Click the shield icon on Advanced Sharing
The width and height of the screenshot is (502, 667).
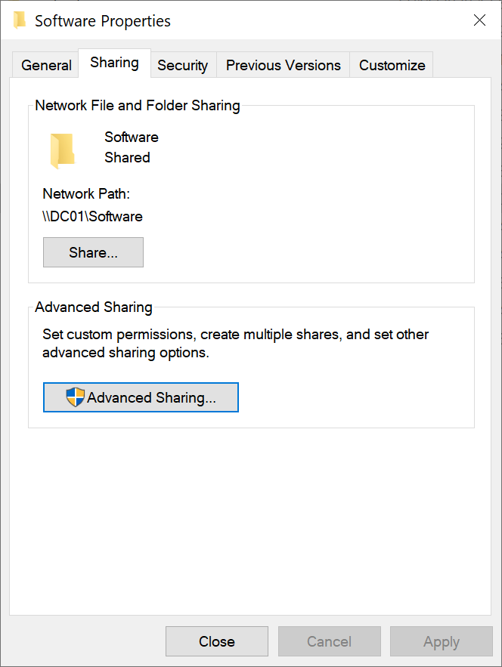(76, 397)
